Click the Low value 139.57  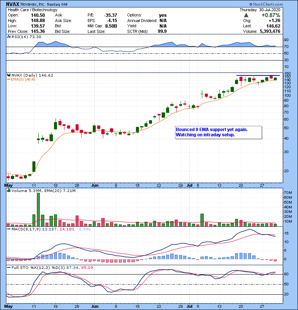[38, 26]
